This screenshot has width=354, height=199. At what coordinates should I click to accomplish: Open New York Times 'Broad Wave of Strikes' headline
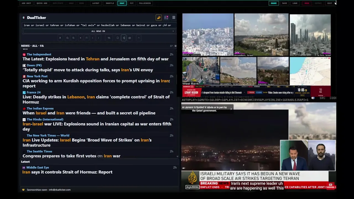click(x=87, y=143)
